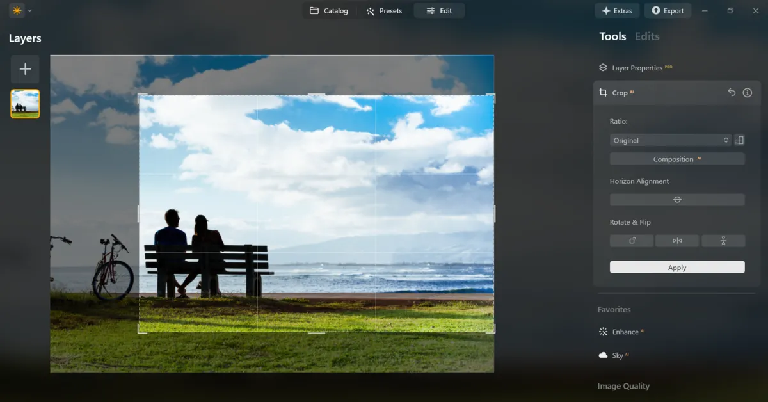Flip the image vertically
The image size is (768, 402).
[723, 240]
